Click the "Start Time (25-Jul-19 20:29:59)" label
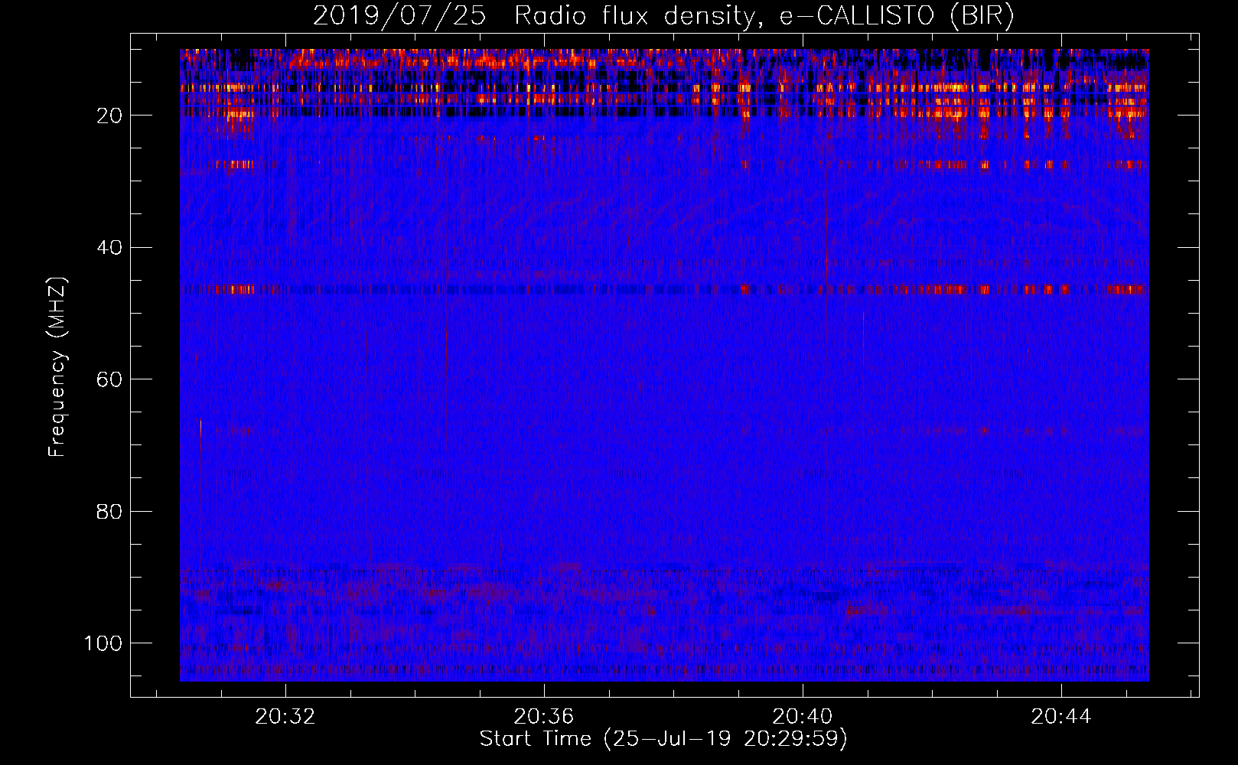Viewport: 1238px width, 765px height. 663,739
